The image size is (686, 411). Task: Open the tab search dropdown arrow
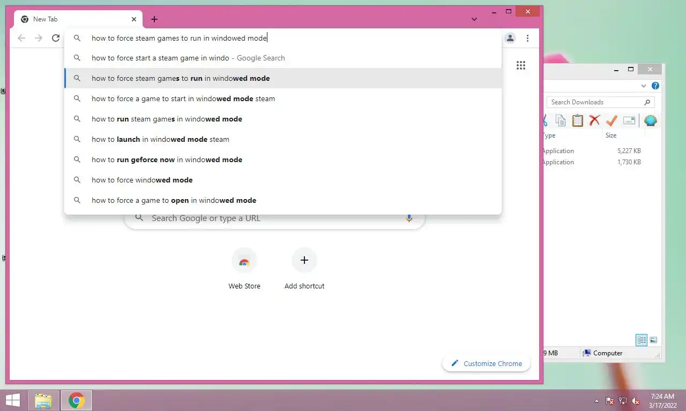tap(474, 19)
